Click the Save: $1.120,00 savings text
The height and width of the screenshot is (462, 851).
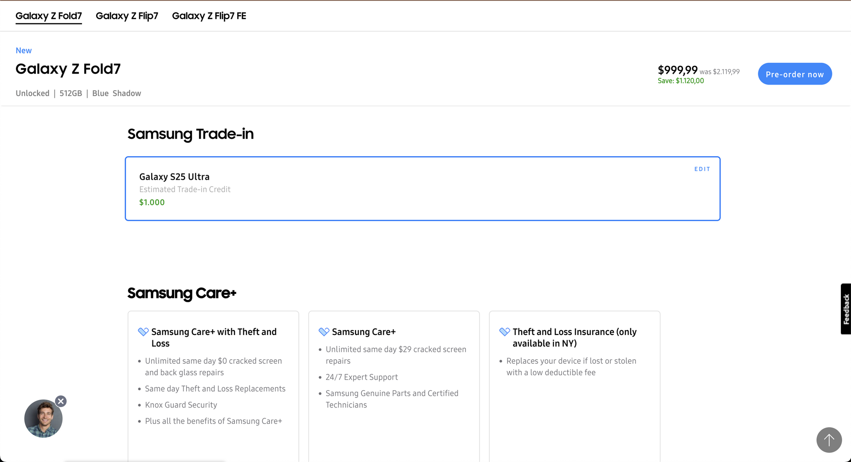click(x=680, y=81)
